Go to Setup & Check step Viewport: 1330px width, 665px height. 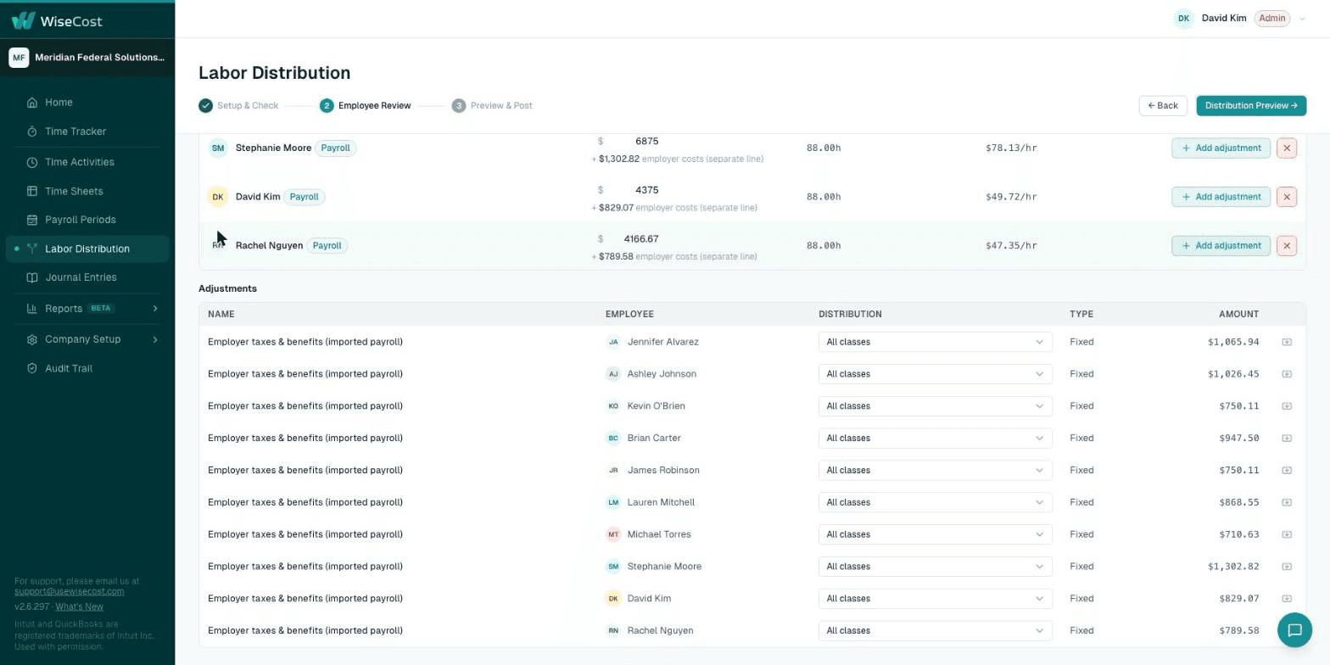[238, 106]
